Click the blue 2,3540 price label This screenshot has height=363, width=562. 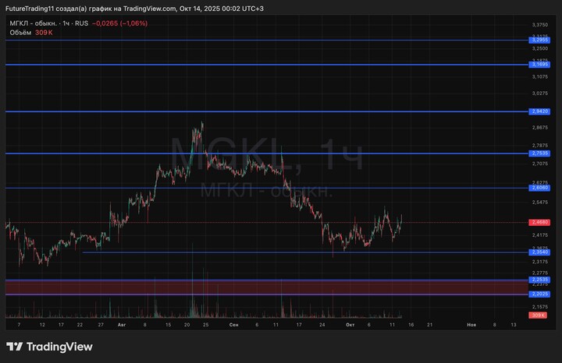tap(539, 252)
